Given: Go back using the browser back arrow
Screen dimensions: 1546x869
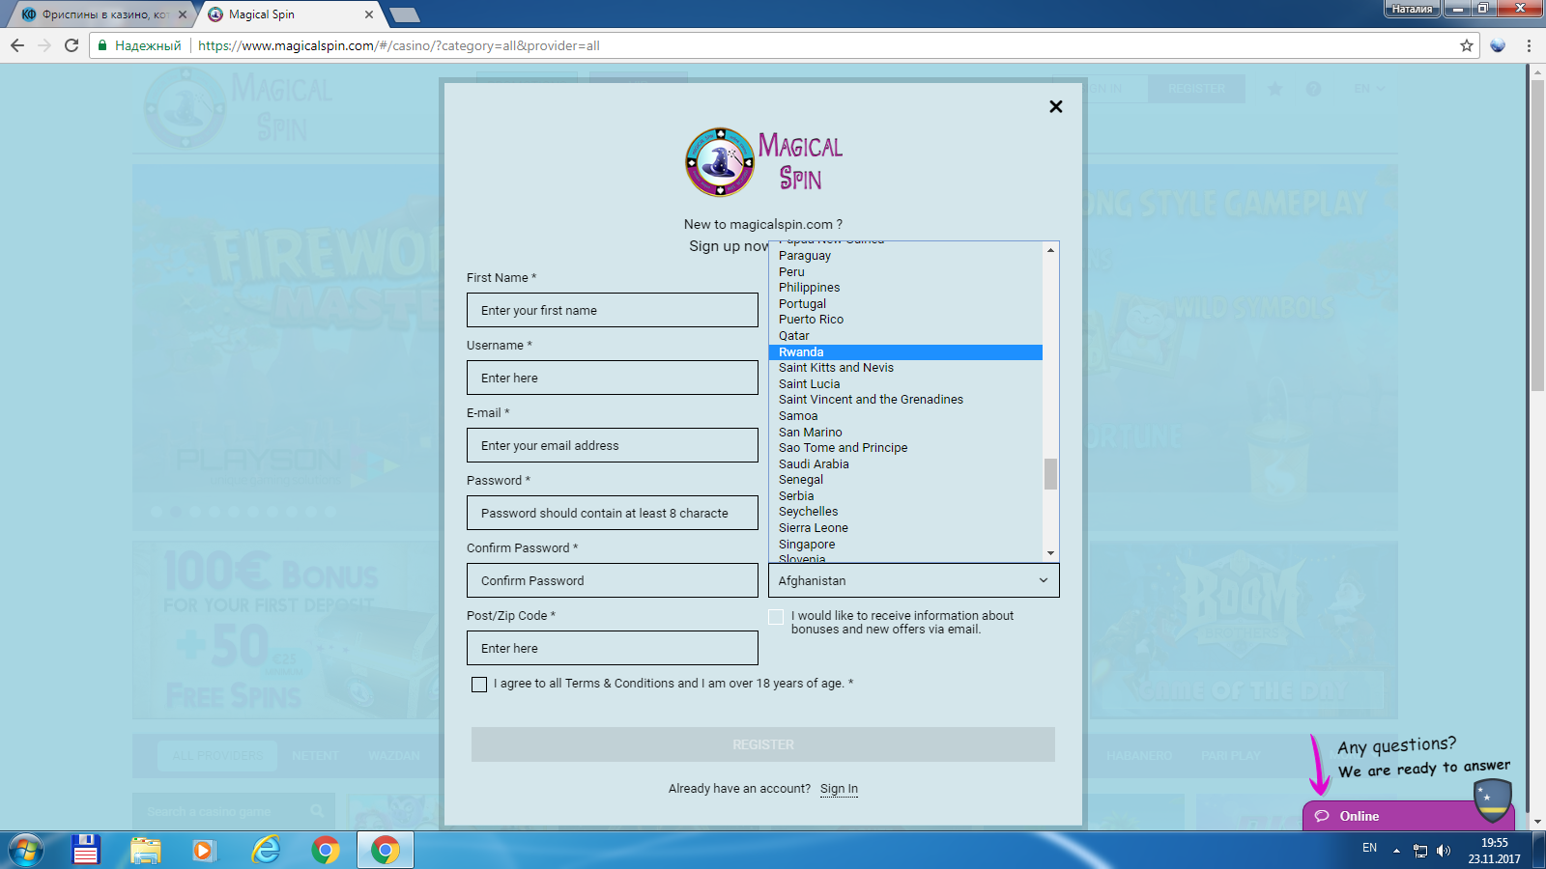Looking at the screenshot, I should coord(17,45).
